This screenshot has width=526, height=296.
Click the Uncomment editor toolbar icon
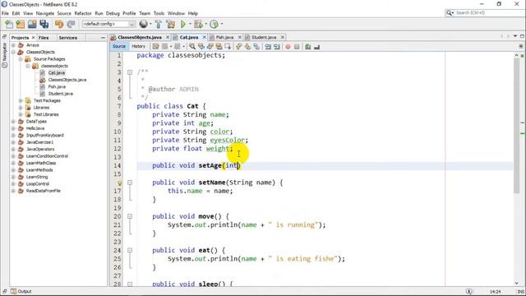point(316,47)
